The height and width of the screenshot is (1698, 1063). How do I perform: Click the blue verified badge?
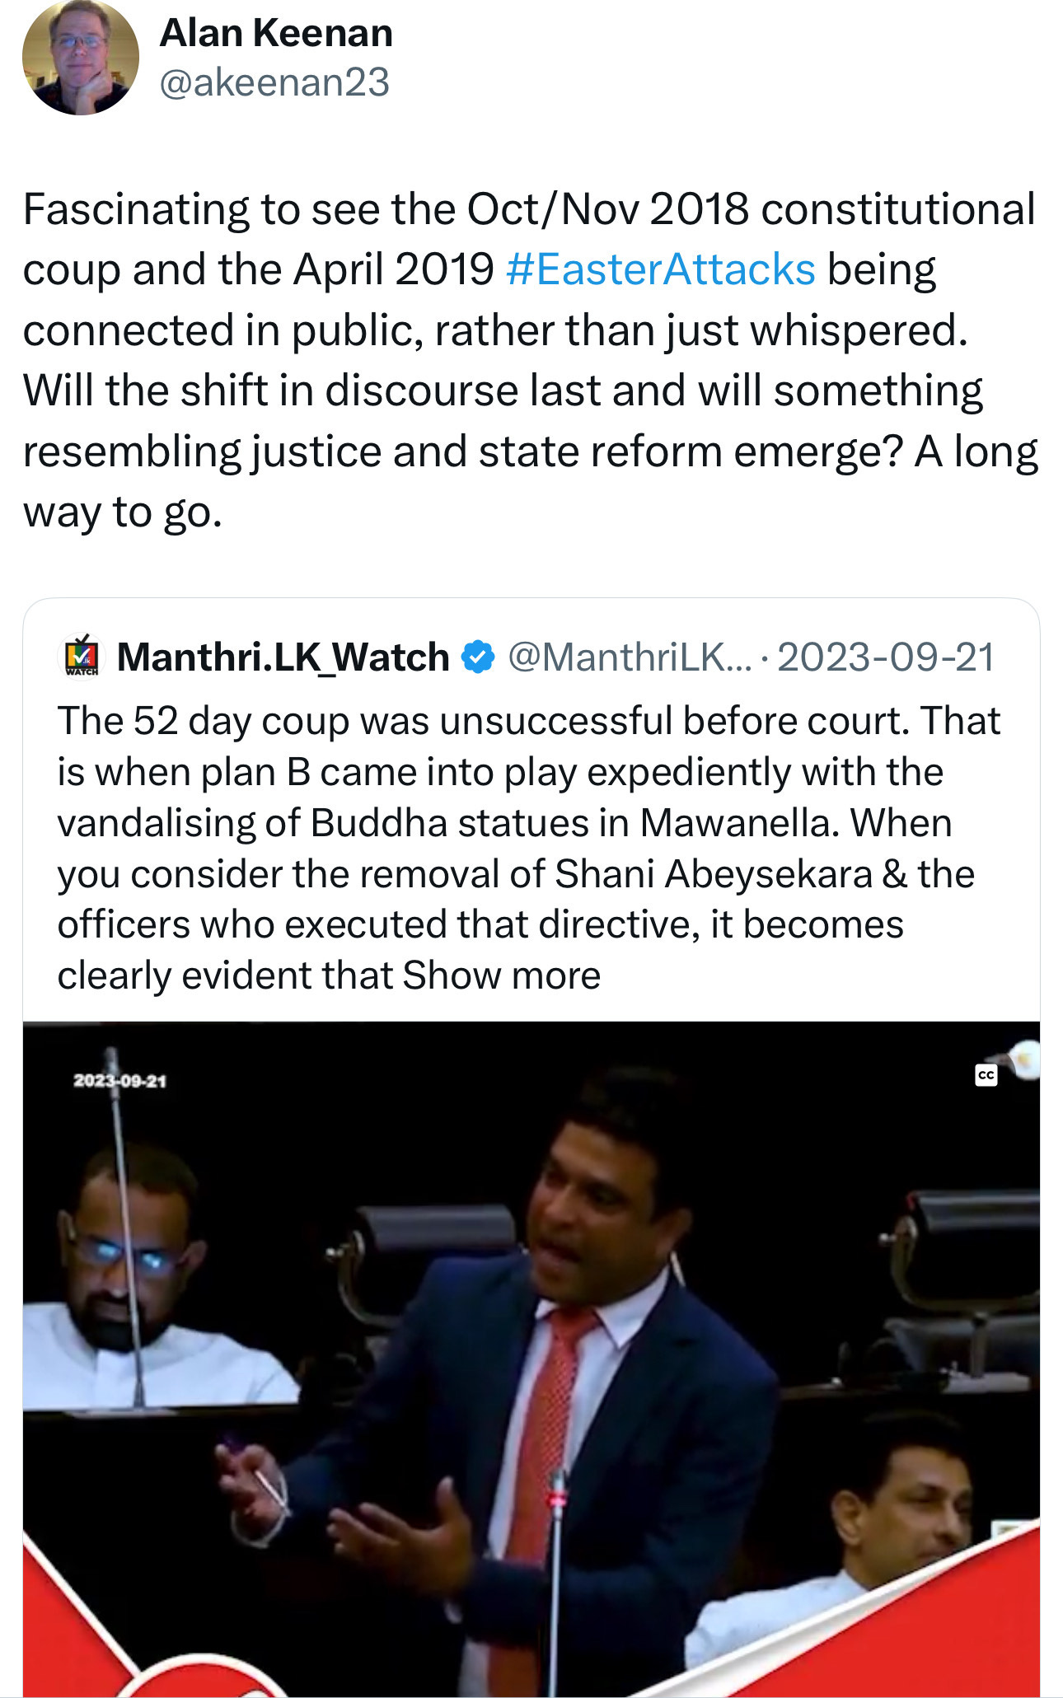coord(477,657)
